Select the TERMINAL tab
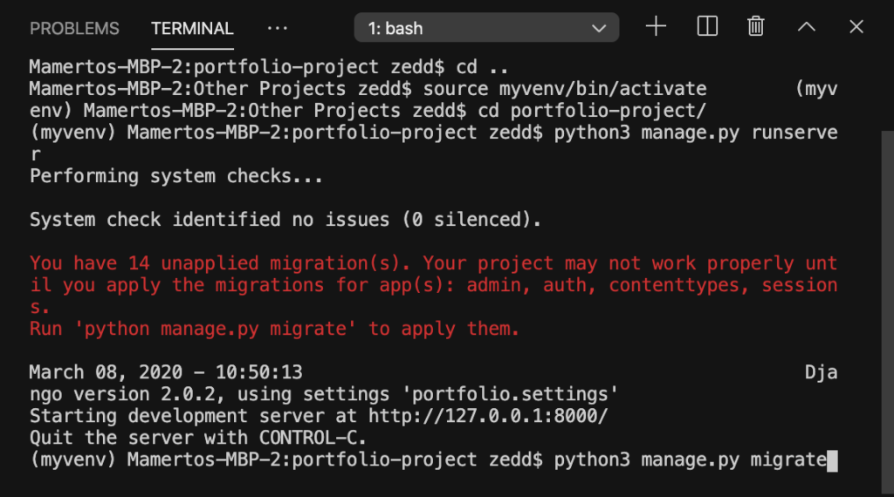 coord(192,29)
